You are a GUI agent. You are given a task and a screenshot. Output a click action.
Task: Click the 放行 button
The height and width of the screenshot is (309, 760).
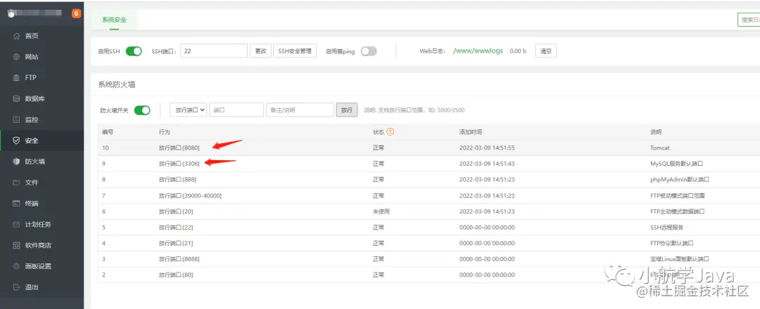pos(346,110)
